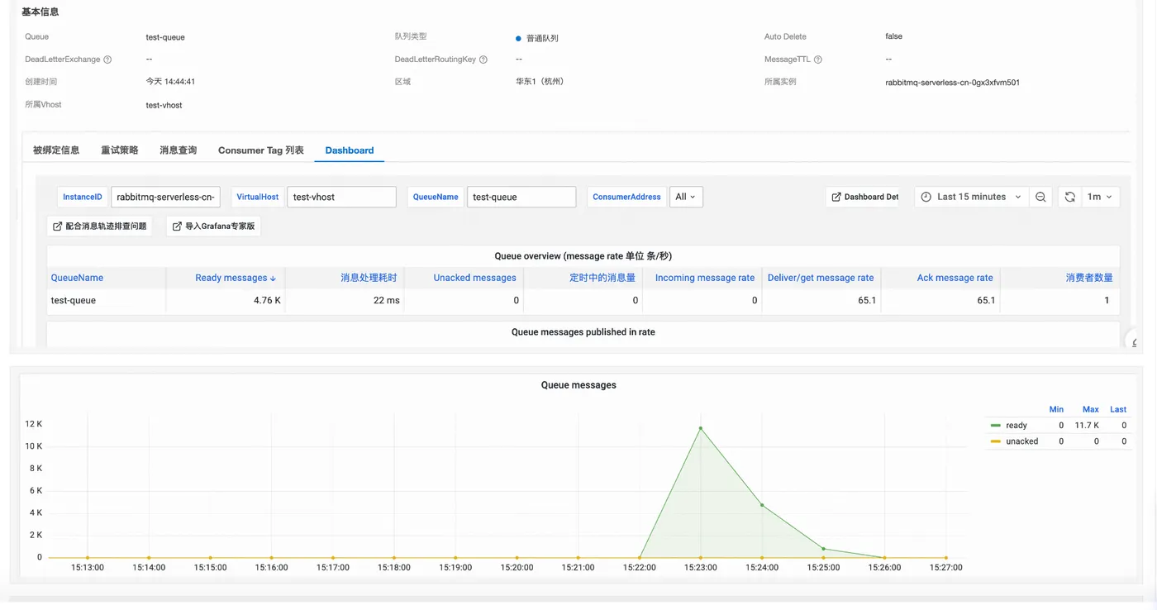Click the ConsumerAddress label

(x=626, y=197)
